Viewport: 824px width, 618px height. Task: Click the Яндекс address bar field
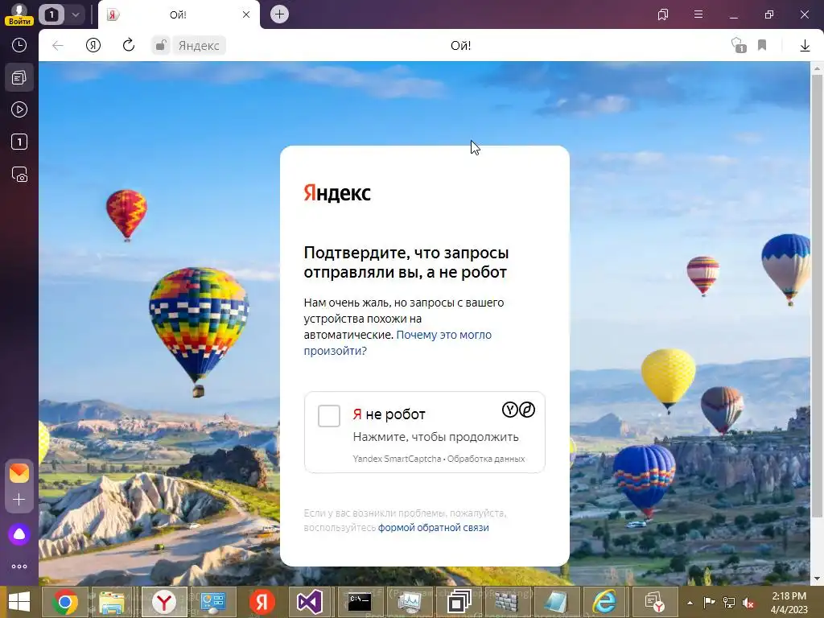[199, 46]
